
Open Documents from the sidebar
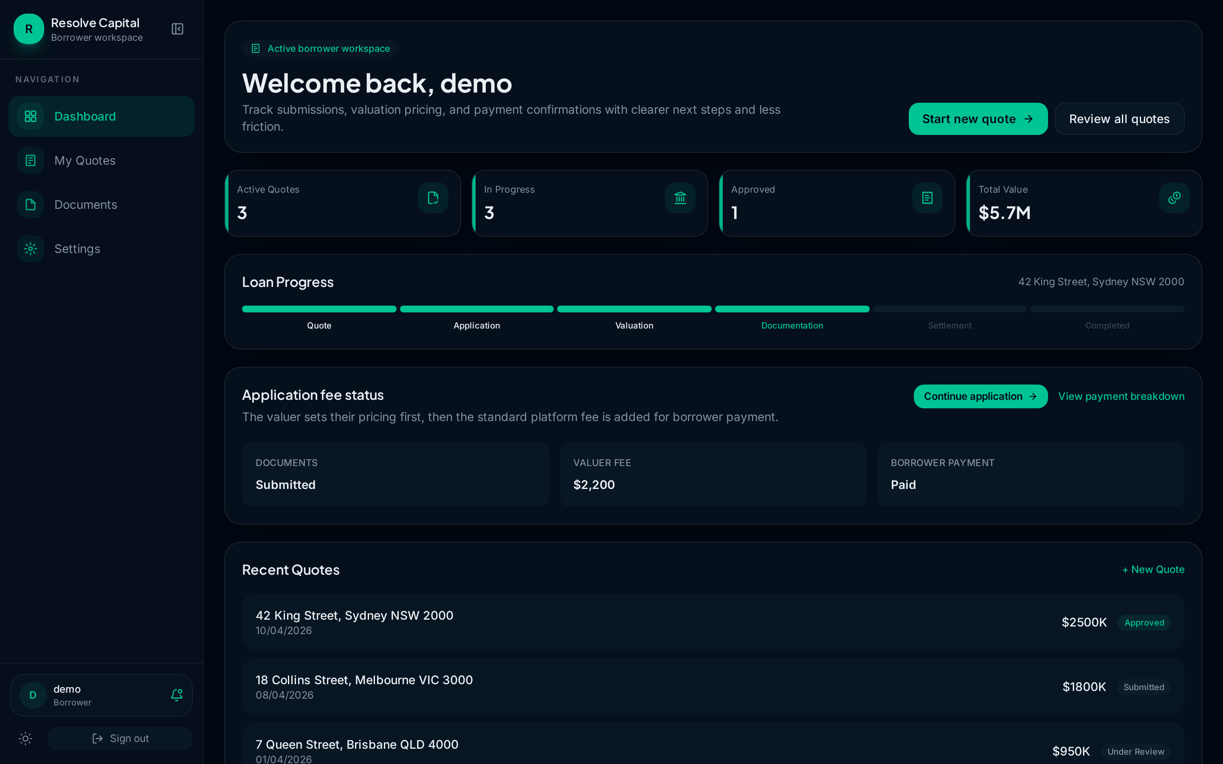click(x=101, y=205)
